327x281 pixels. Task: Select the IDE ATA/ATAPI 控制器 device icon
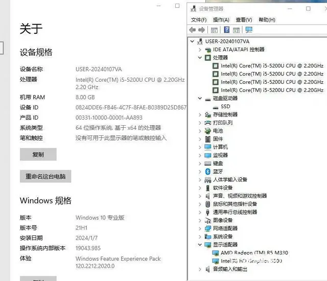tap(208, 50)
